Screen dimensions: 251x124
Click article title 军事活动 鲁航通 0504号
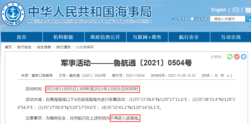coord(126,63)
